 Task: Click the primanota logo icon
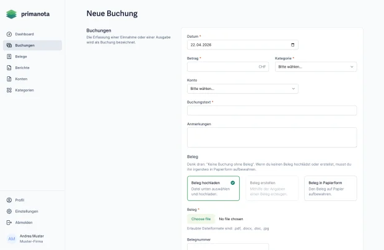(11, 14)
